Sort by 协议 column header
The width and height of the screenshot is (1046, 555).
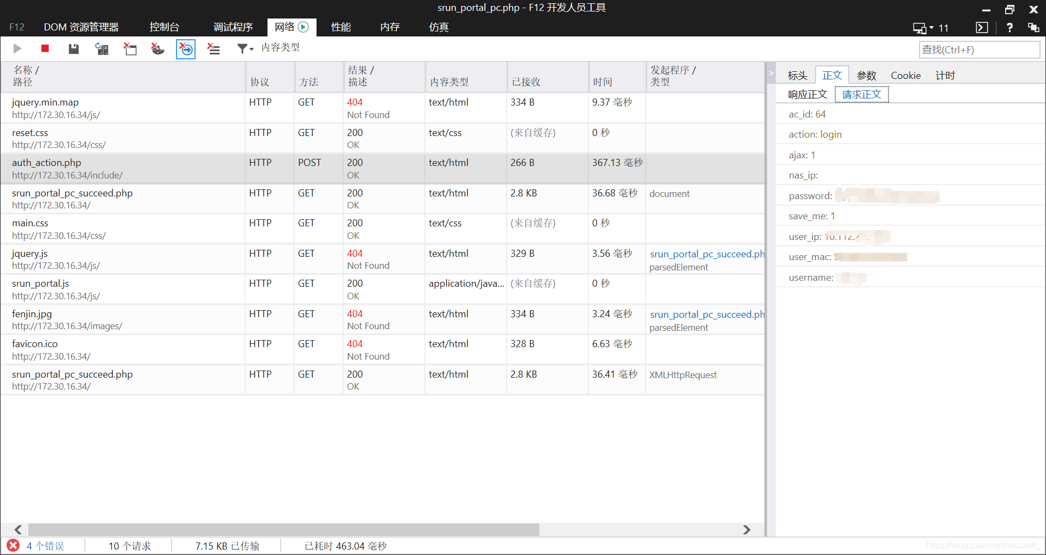(270, 76)
